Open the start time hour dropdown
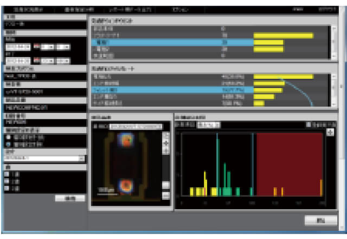 (x=48, y=47)
